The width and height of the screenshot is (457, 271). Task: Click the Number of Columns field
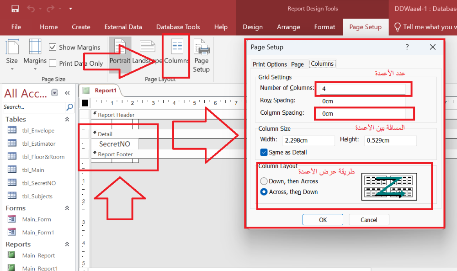tap(362, 89)
